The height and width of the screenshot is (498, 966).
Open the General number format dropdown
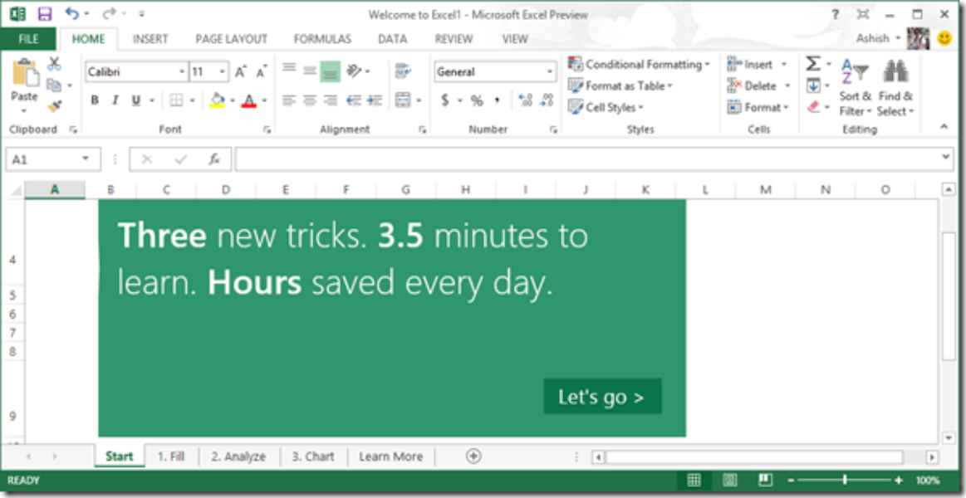coord(550,72)
